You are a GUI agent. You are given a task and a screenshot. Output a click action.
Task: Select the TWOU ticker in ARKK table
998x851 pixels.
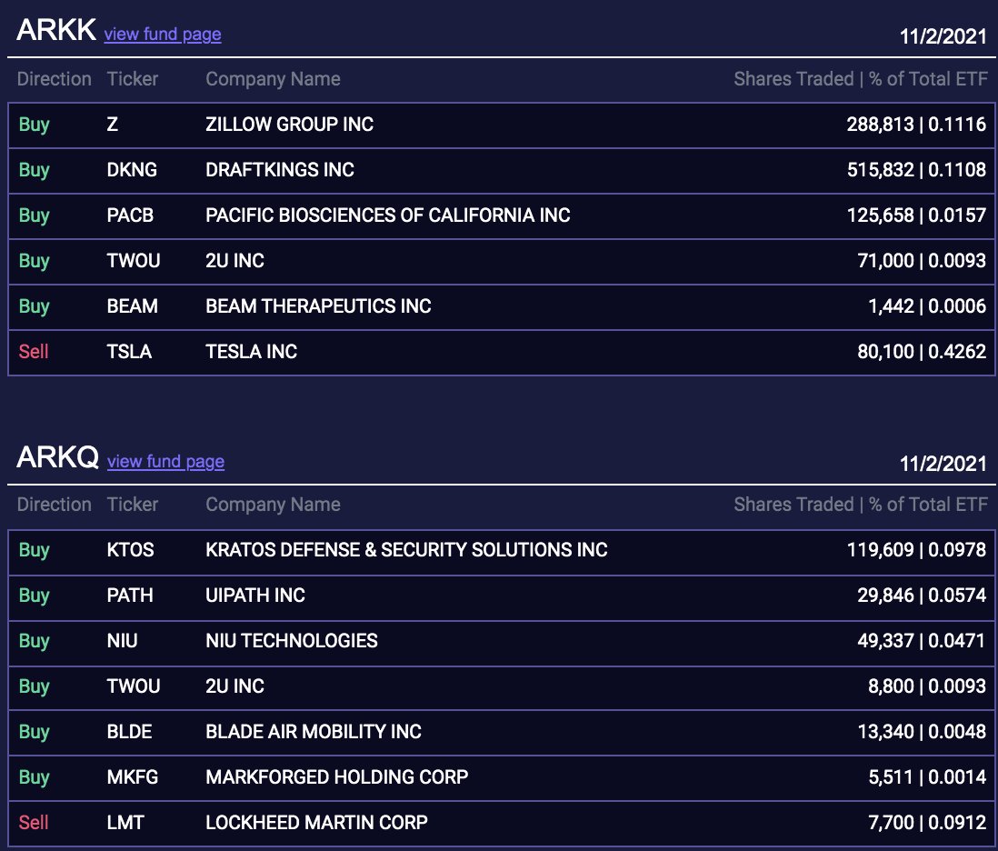(134, 260)
